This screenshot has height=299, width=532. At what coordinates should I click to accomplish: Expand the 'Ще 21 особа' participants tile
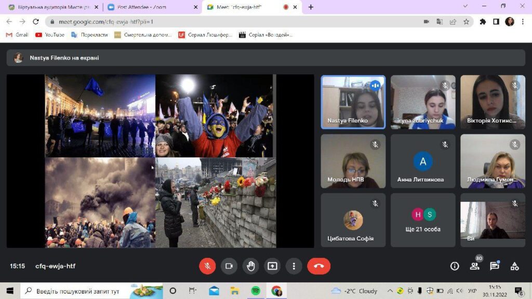423,220
